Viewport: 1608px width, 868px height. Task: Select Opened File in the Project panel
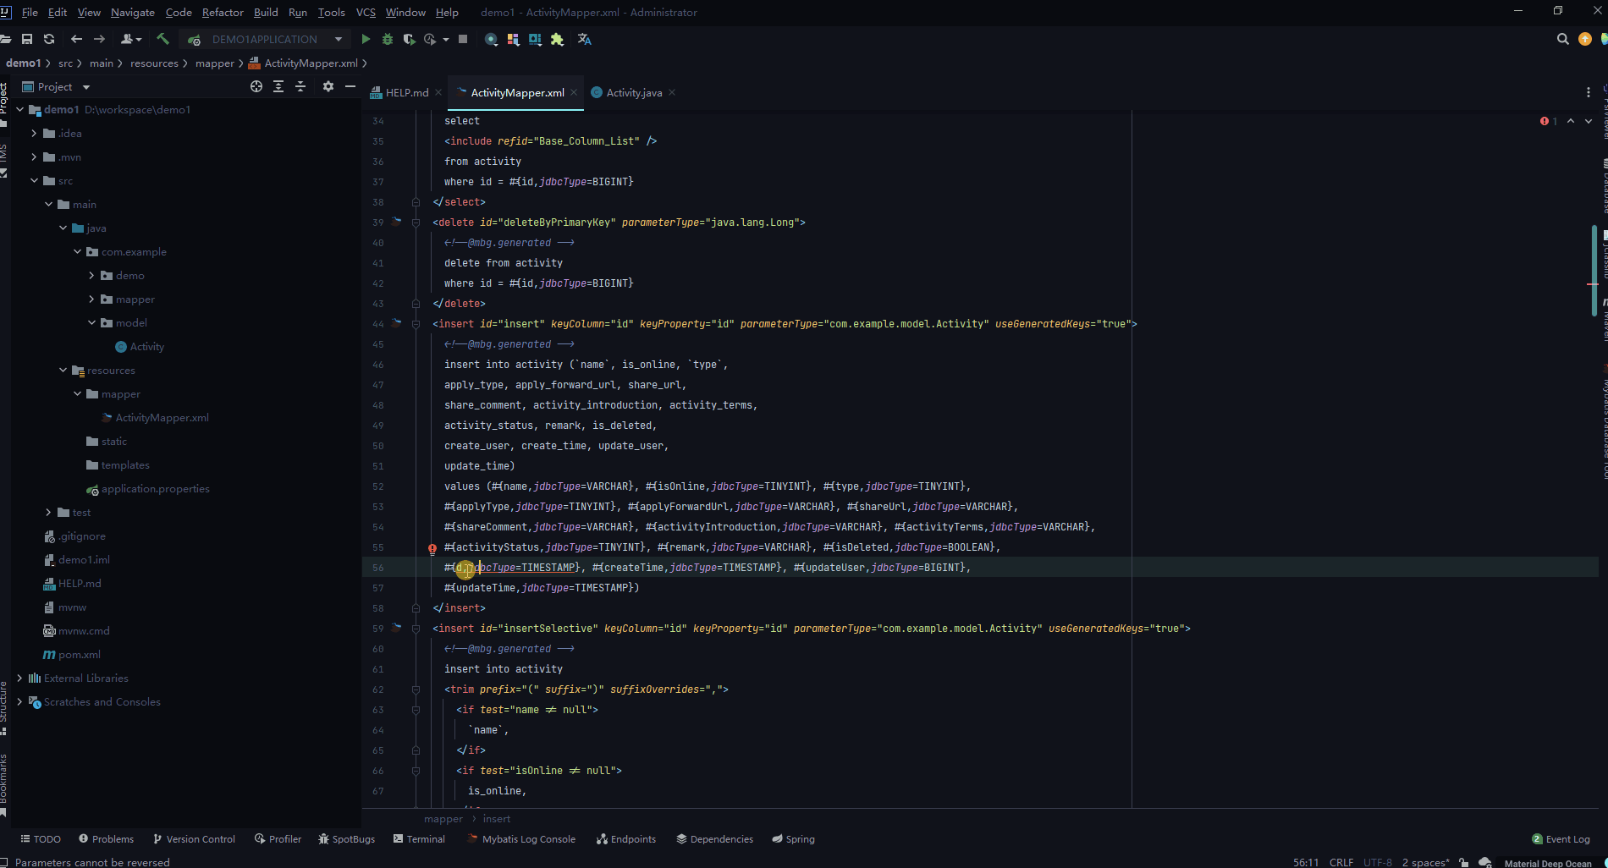point(256,86)
